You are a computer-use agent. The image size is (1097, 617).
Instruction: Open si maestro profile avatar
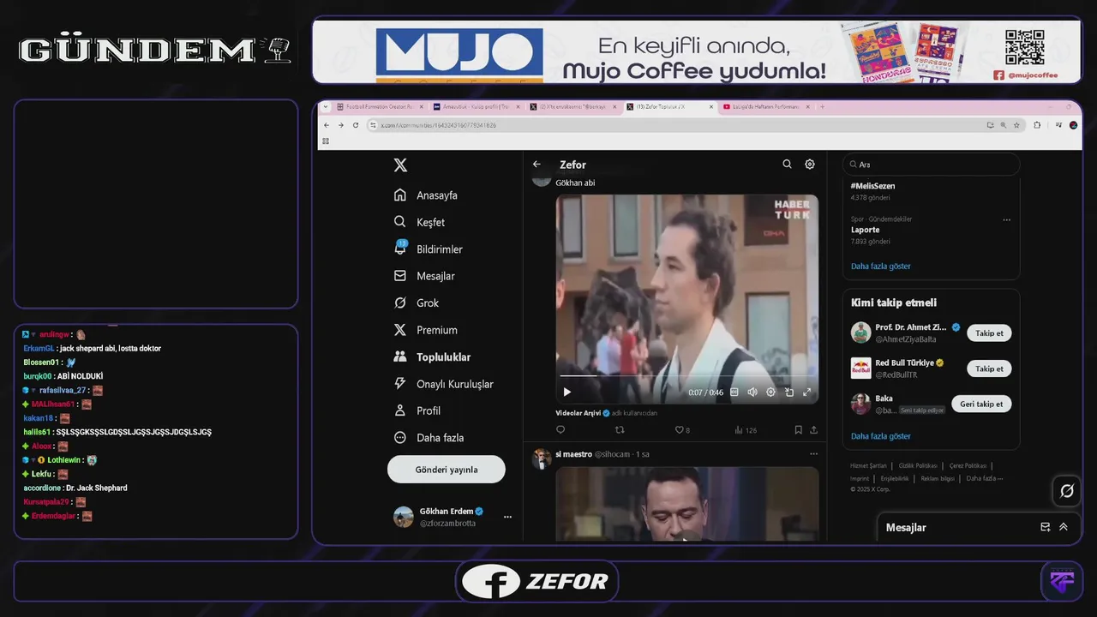[x=541, y=458]
